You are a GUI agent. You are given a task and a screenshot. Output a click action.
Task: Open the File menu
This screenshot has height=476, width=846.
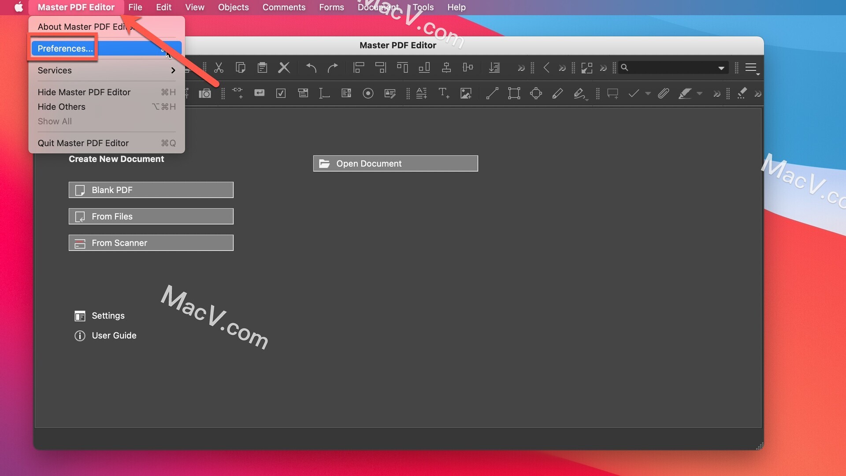135,7
